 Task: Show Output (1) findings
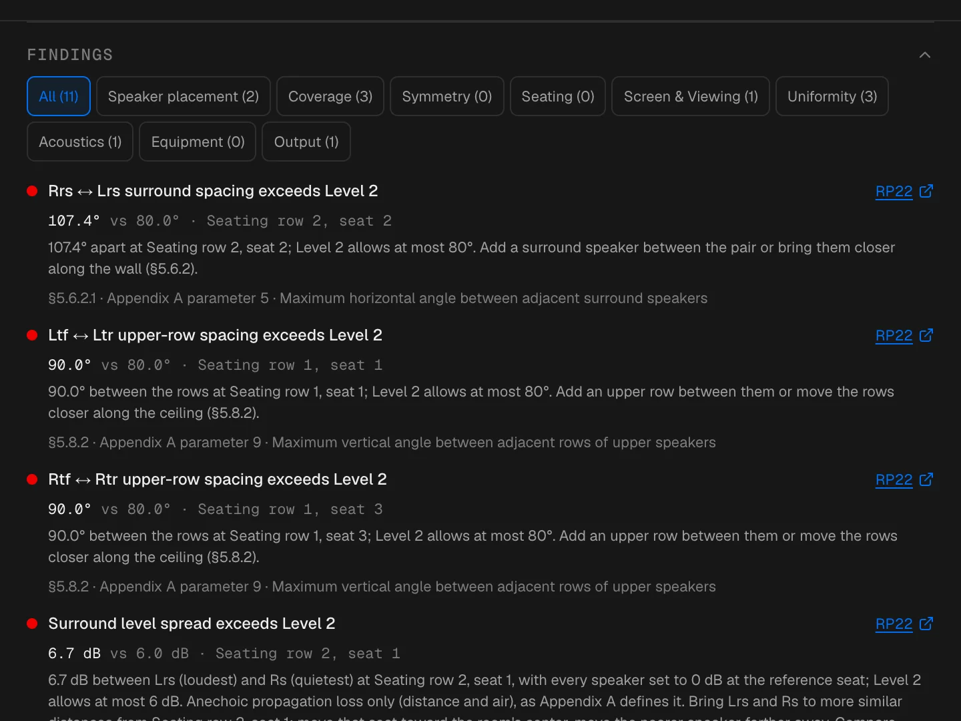[x=306, y=142]
